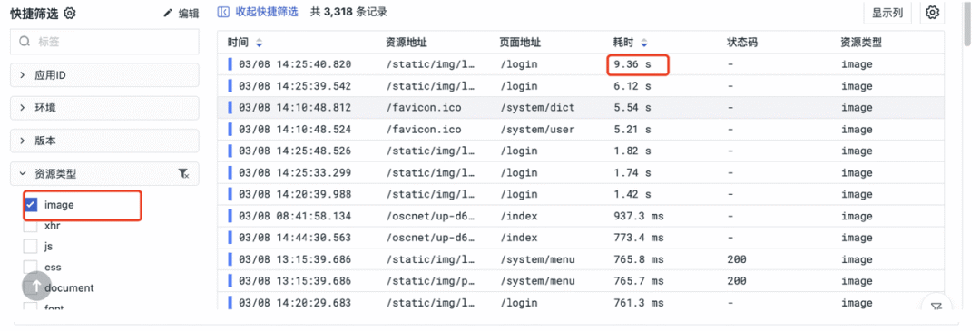The width and height of the screenshot is (980, 331).
Task: Click the 765.8 ms duration value
Action: pos(640,259)
